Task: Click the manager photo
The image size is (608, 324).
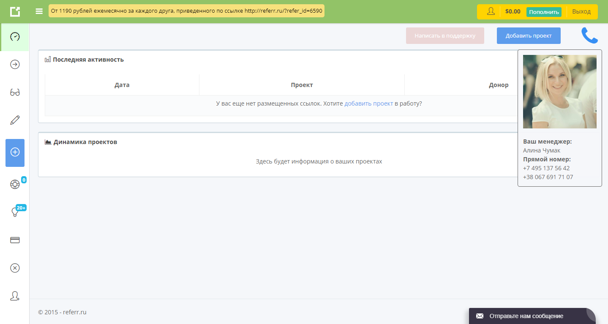Action: tap(560, 92)
